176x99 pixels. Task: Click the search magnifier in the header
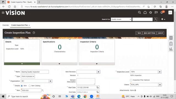tap(139, 12)
